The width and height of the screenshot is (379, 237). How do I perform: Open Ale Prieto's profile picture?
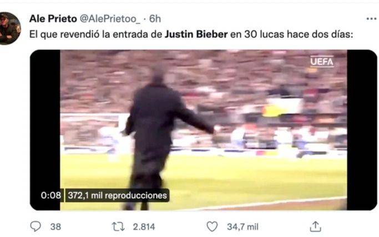(x=9, y=28)
